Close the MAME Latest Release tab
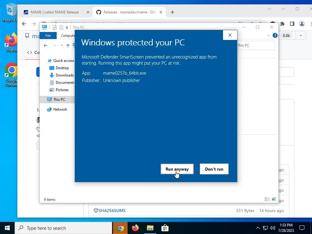 [88, 12]
